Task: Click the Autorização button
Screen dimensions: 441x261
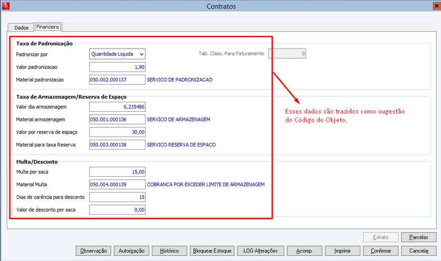Action: [131, 251]
